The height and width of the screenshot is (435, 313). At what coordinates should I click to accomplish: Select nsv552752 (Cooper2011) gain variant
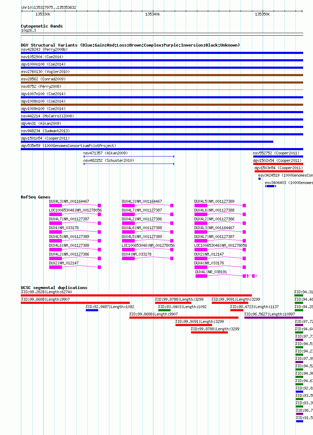click(278, 157)
